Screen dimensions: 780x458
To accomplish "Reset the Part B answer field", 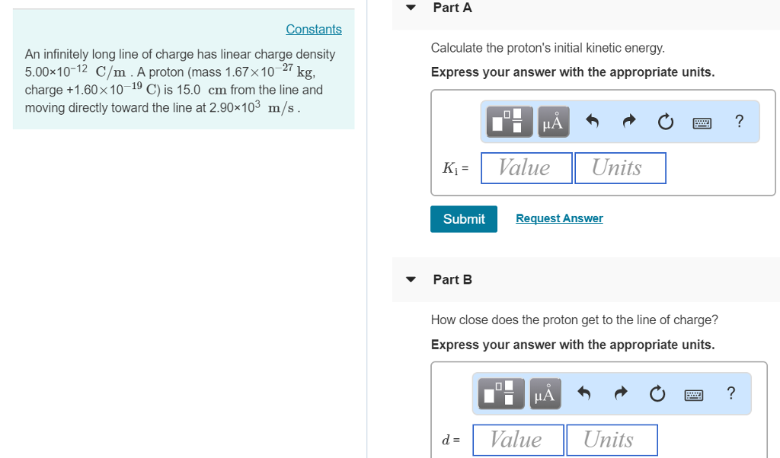I will [657, 393].
